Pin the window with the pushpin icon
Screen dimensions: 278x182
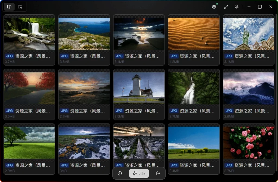coord(237,7)
